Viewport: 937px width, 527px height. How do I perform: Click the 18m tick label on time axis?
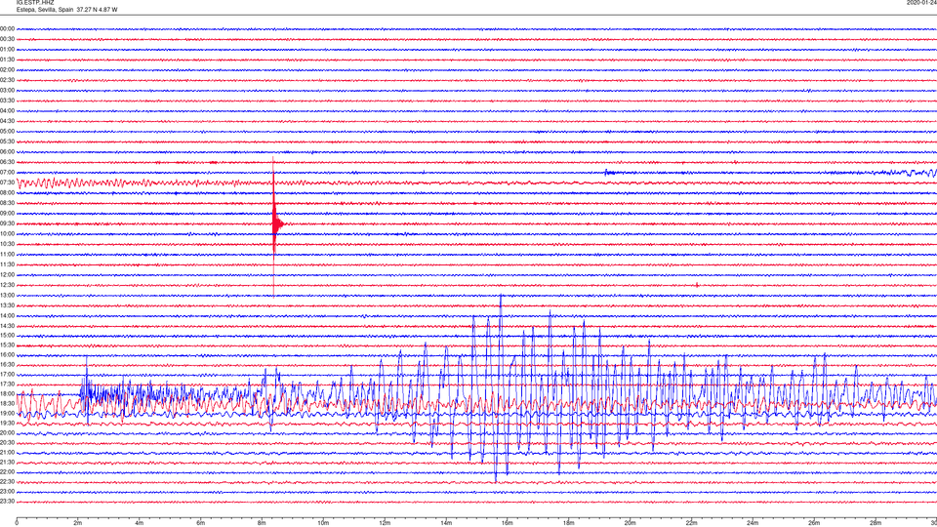coord(569,523)
